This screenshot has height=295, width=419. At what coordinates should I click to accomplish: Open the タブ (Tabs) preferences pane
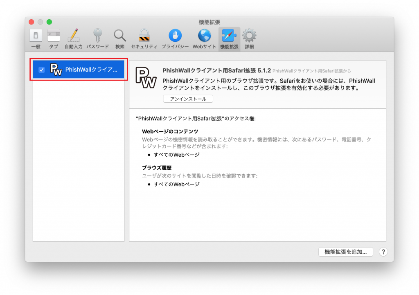(x=54, y=39)
